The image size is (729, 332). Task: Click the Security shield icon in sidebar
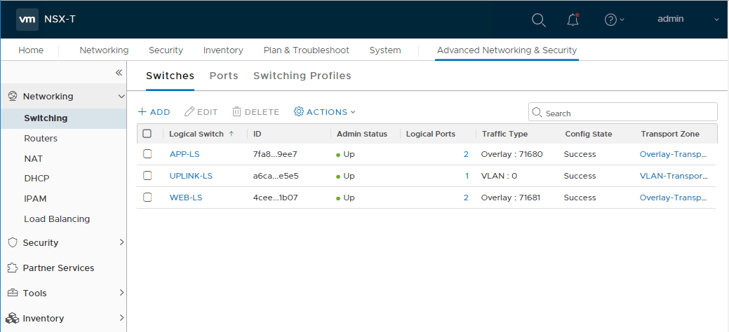13,242
